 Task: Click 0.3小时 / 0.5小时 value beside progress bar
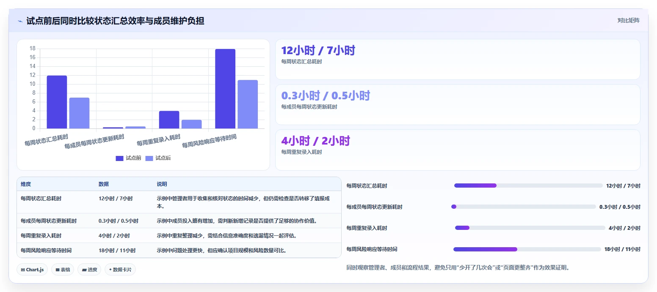(620, 207)
